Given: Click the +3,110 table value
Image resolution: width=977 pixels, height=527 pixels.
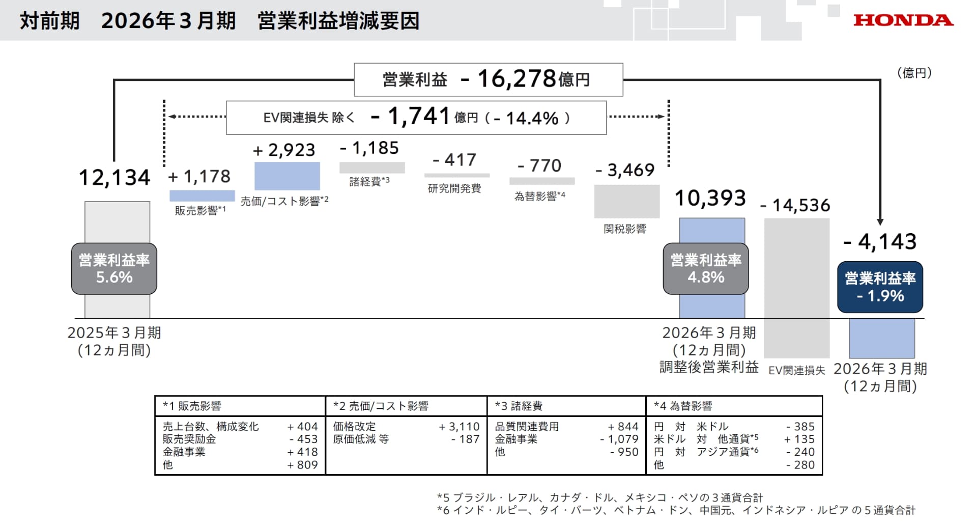Looking at the screenshot, I should (x=459, y=427).
